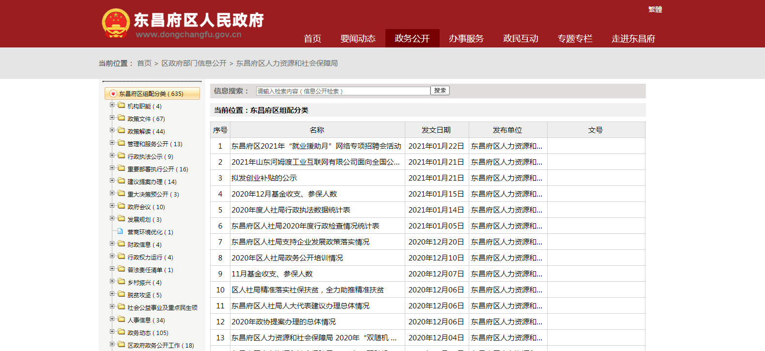The width and height of the screenshot is (765, 351).
Task: Go to the 要闻动态 menu item
Action: [358, 39]
